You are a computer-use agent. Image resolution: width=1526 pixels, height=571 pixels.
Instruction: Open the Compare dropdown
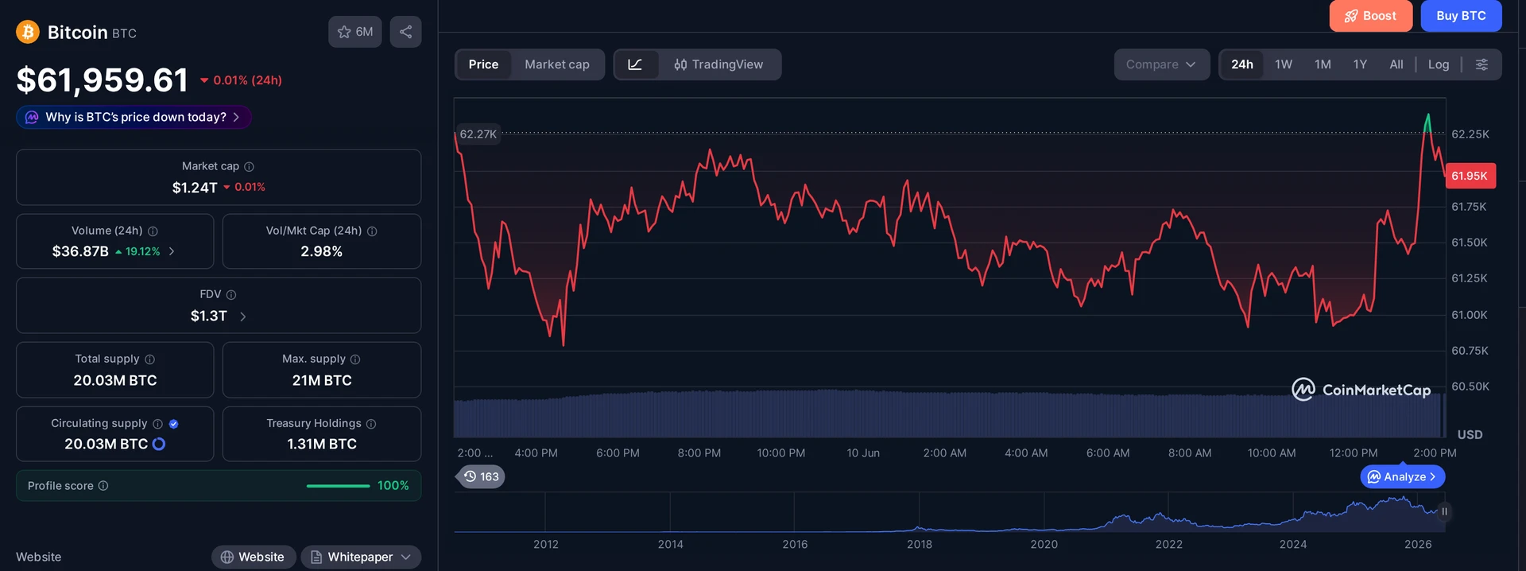pyautogui.click(x=1161, y=64)
